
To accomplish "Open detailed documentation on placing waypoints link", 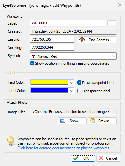I will pyautogui.click(x=64, y=148).
